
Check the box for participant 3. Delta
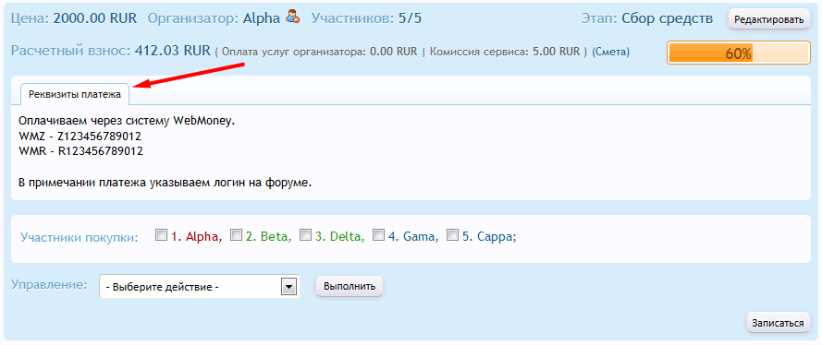click(x=306, y=235)
